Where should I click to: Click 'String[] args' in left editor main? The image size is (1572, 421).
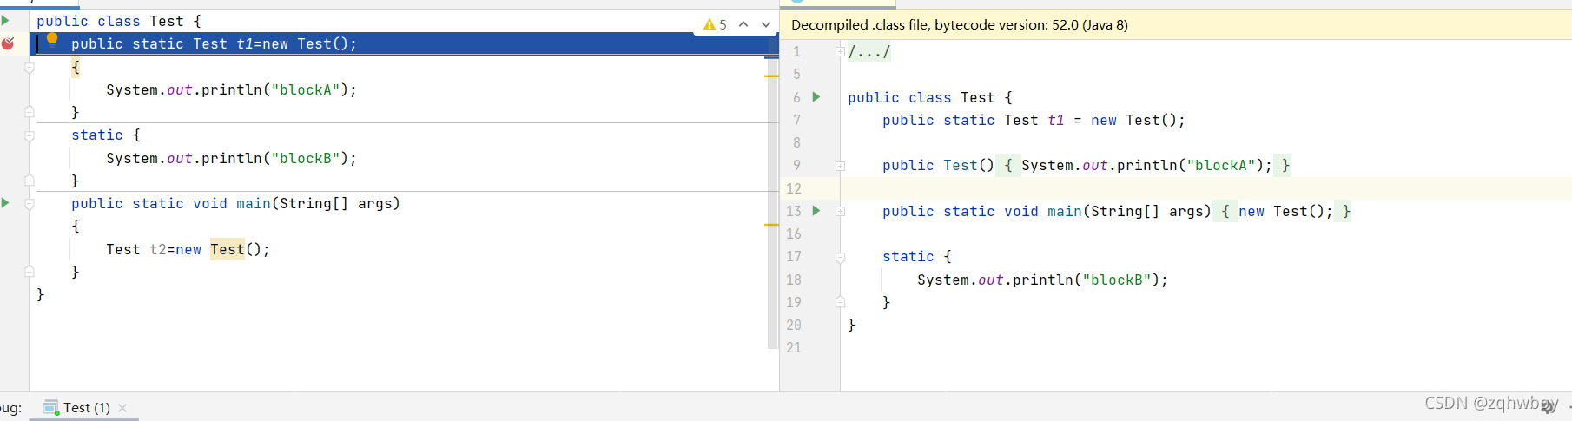click(335, 203)
